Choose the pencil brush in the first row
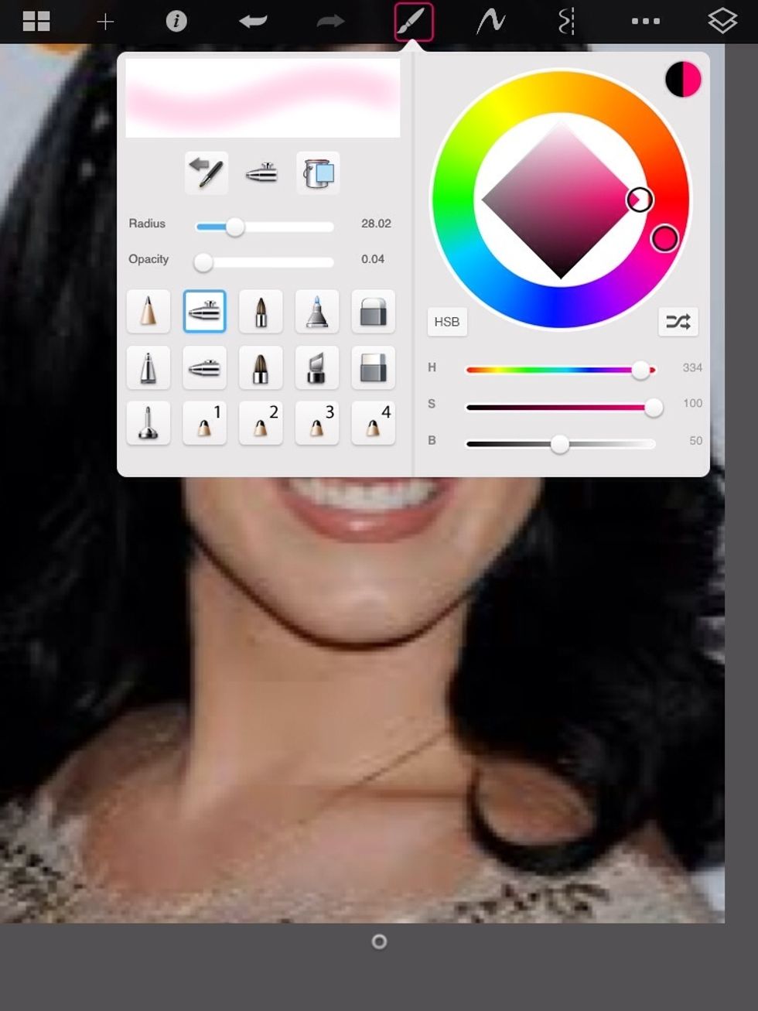Screen dimensions: 758x1011 pos(148,312)
